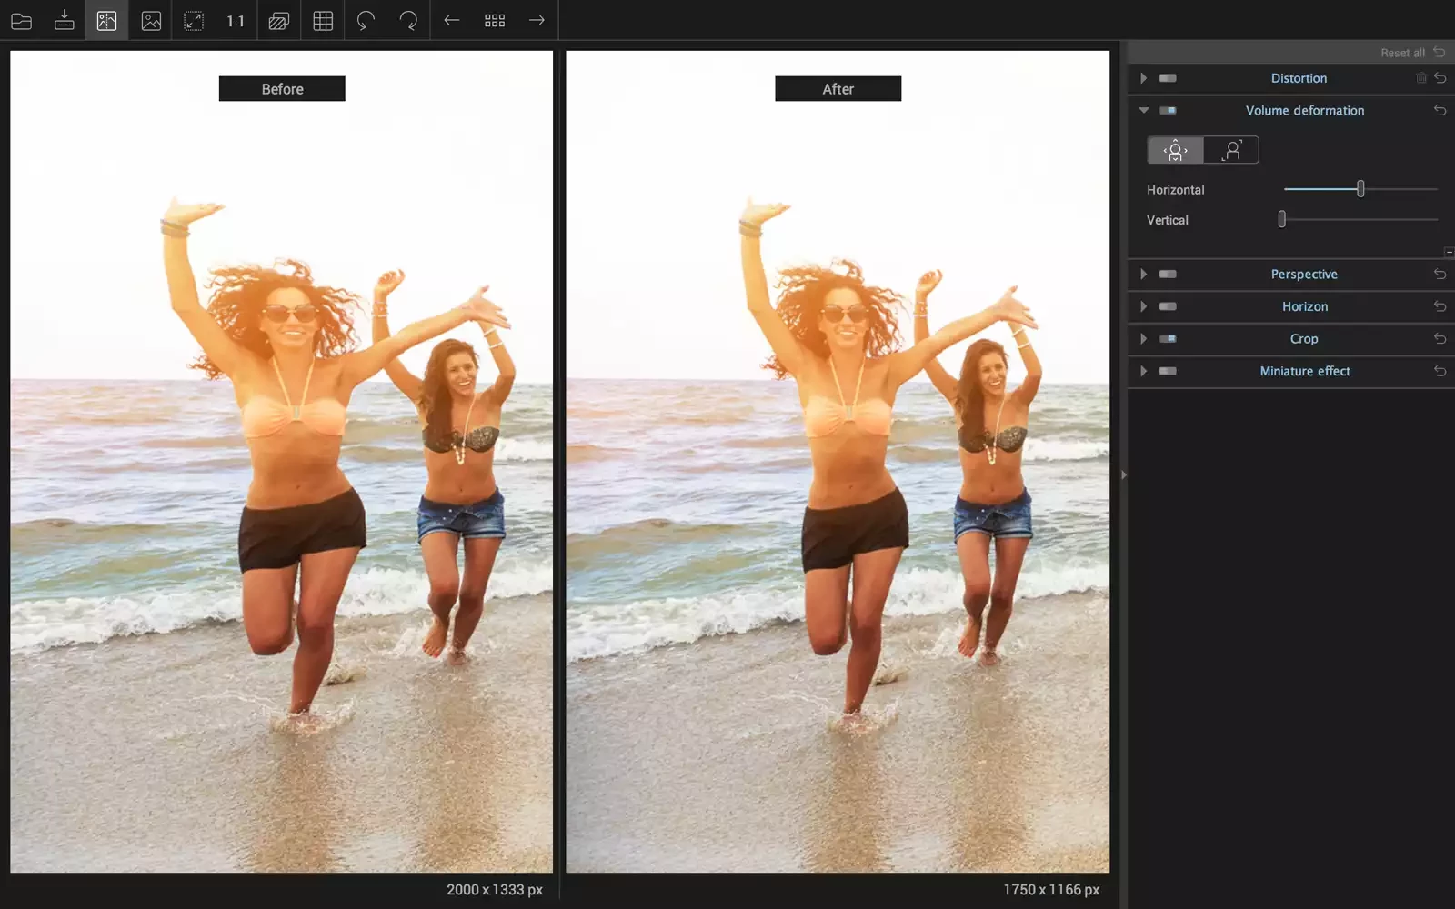Go to the next image arrow
This screenshot has width=1455, height=909.
coord(537,20)
